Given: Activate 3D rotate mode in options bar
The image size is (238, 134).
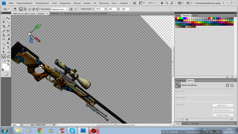Looking at the screenshot, I should tap(21, 9).
